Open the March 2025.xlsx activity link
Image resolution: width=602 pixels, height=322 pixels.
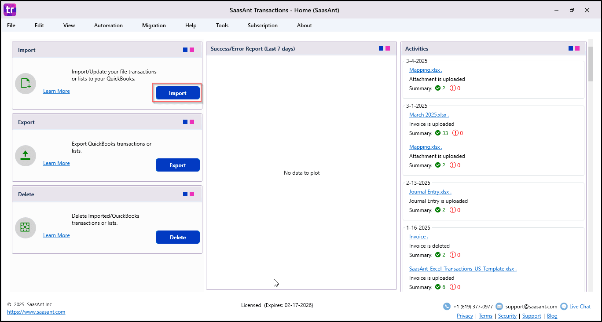[428, 115]
